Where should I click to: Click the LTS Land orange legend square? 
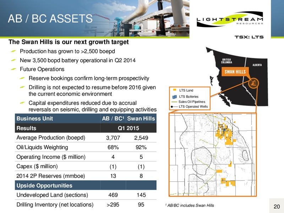click(x=175, y=90)
